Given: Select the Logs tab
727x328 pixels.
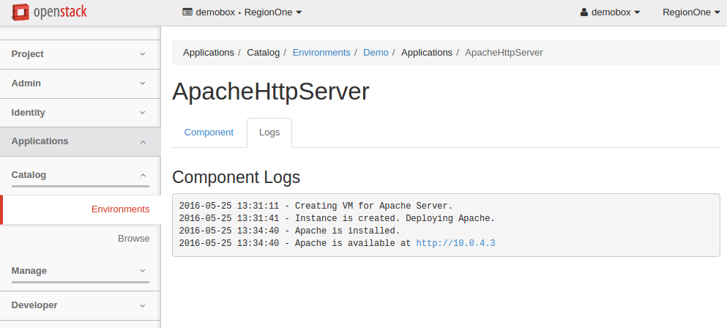Looking at the screenshot, I should coord(269,133).
